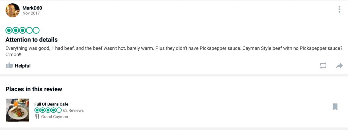Select the Grand Cayman location text
The width and height of the screenshot is (348, 131).
pyautogui.click(x=55, y=117)
